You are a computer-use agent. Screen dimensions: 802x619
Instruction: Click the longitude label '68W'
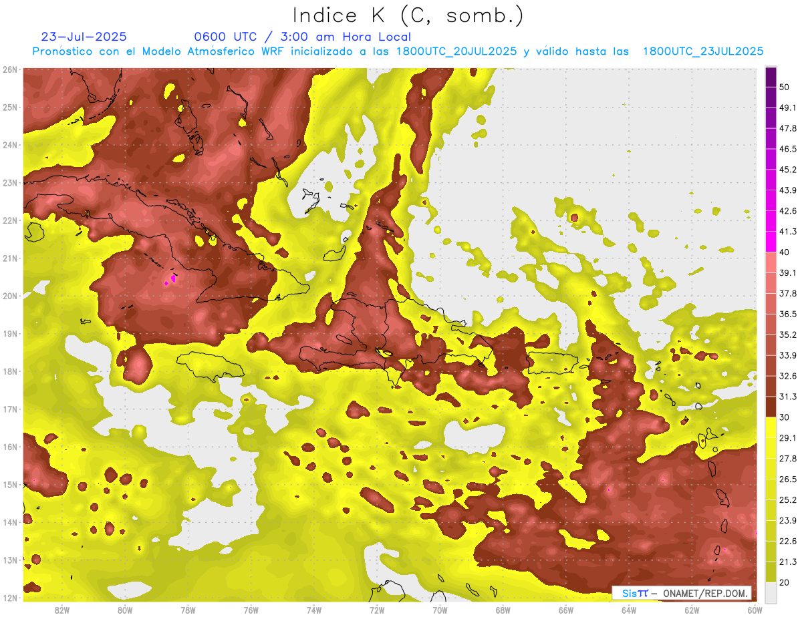click(503, 610)
